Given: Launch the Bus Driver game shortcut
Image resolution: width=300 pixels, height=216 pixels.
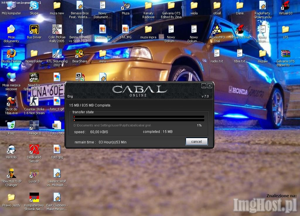Looking at the screenshot, I should (34, 30).
